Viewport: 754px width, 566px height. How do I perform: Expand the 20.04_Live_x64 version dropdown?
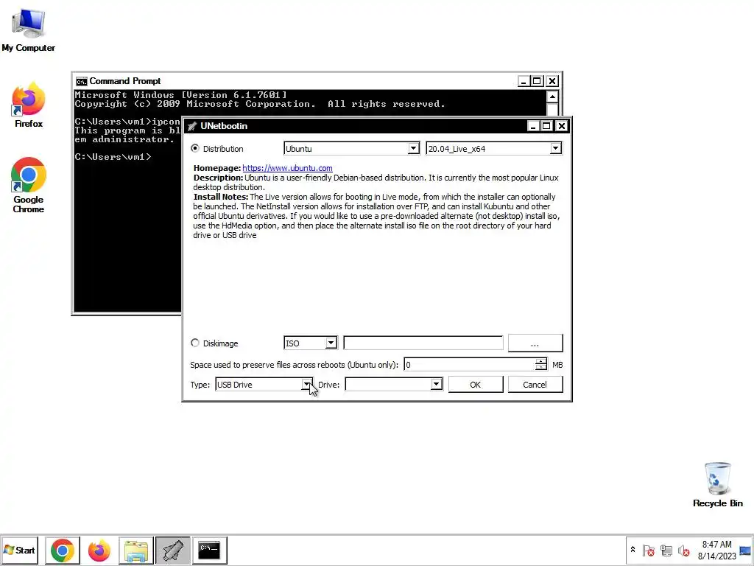tap(555, 148)
